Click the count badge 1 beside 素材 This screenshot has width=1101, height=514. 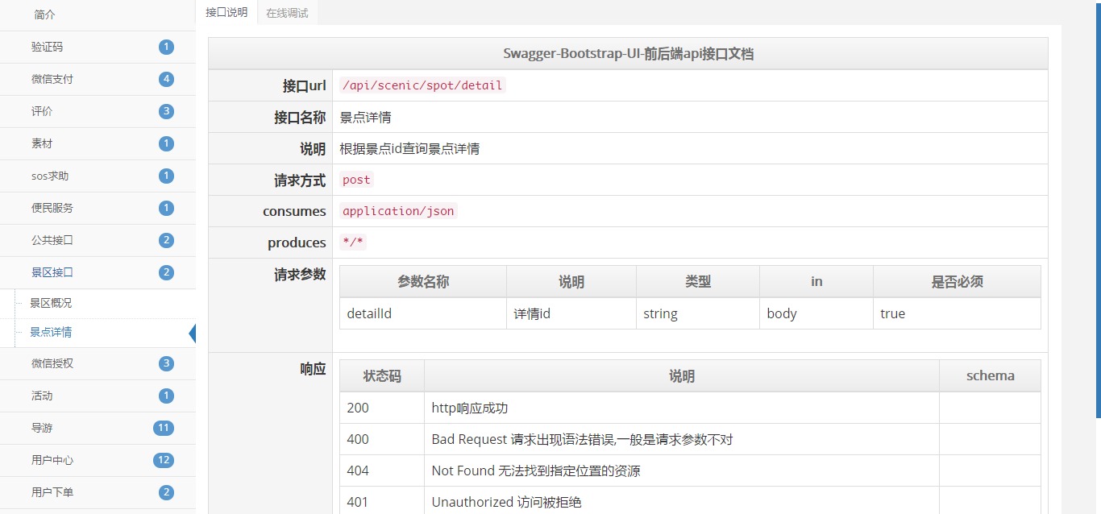[x=166, y=143]
